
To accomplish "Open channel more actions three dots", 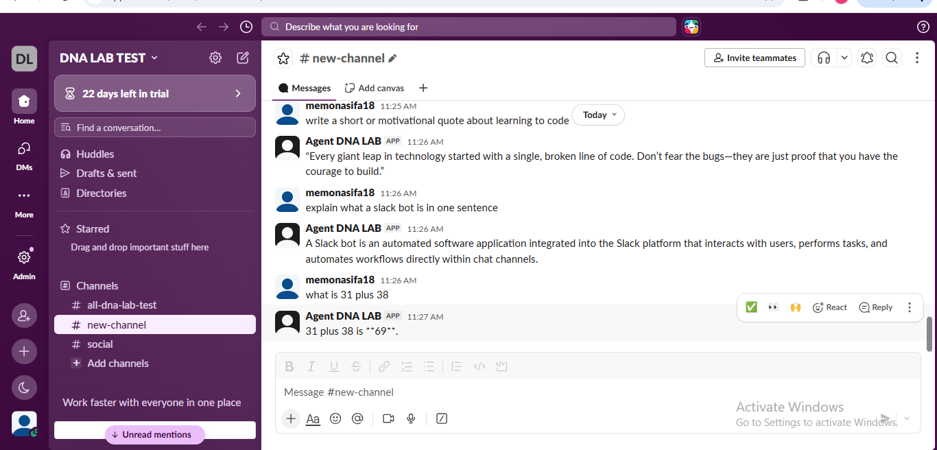I will pyautogui.click(x=917, y=58).
